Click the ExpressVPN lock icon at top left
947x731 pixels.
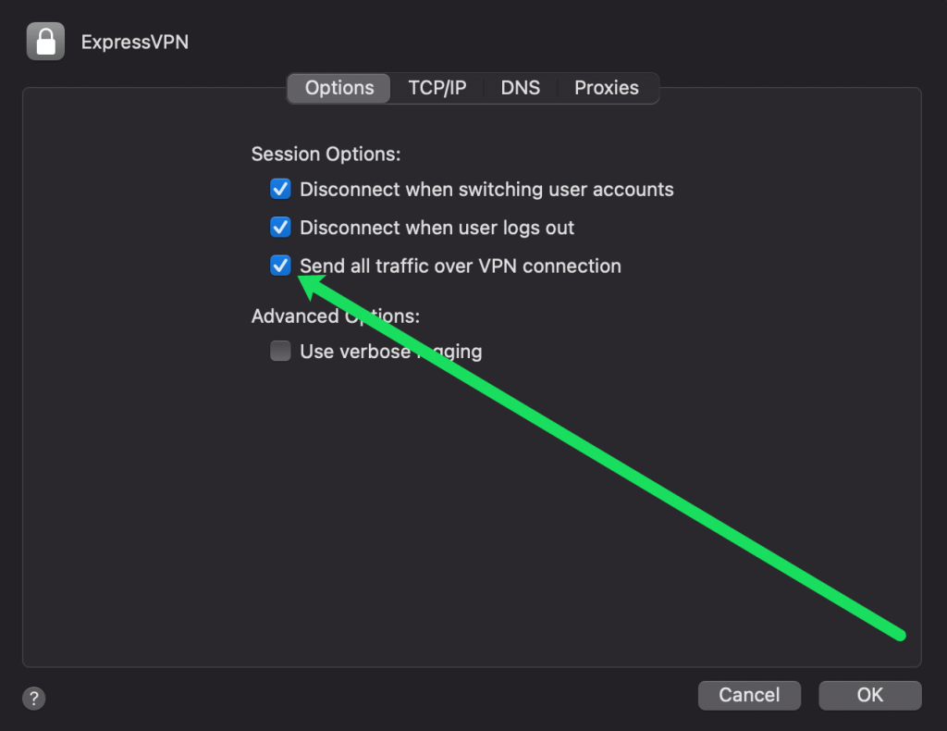(x=45, y=41)
